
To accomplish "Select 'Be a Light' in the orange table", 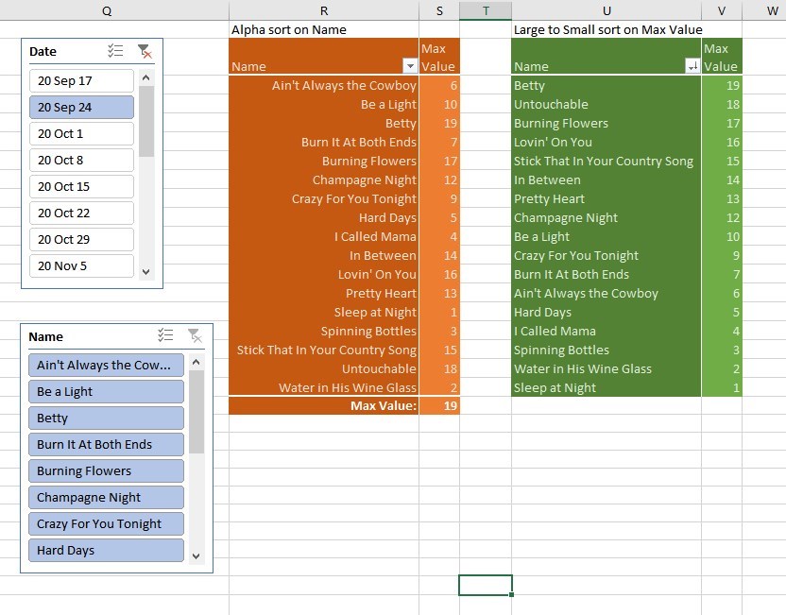I will 324,104.
